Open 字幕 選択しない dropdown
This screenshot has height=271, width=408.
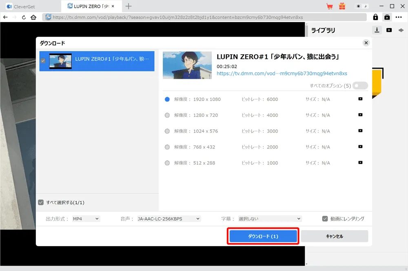tap(270, 219)
